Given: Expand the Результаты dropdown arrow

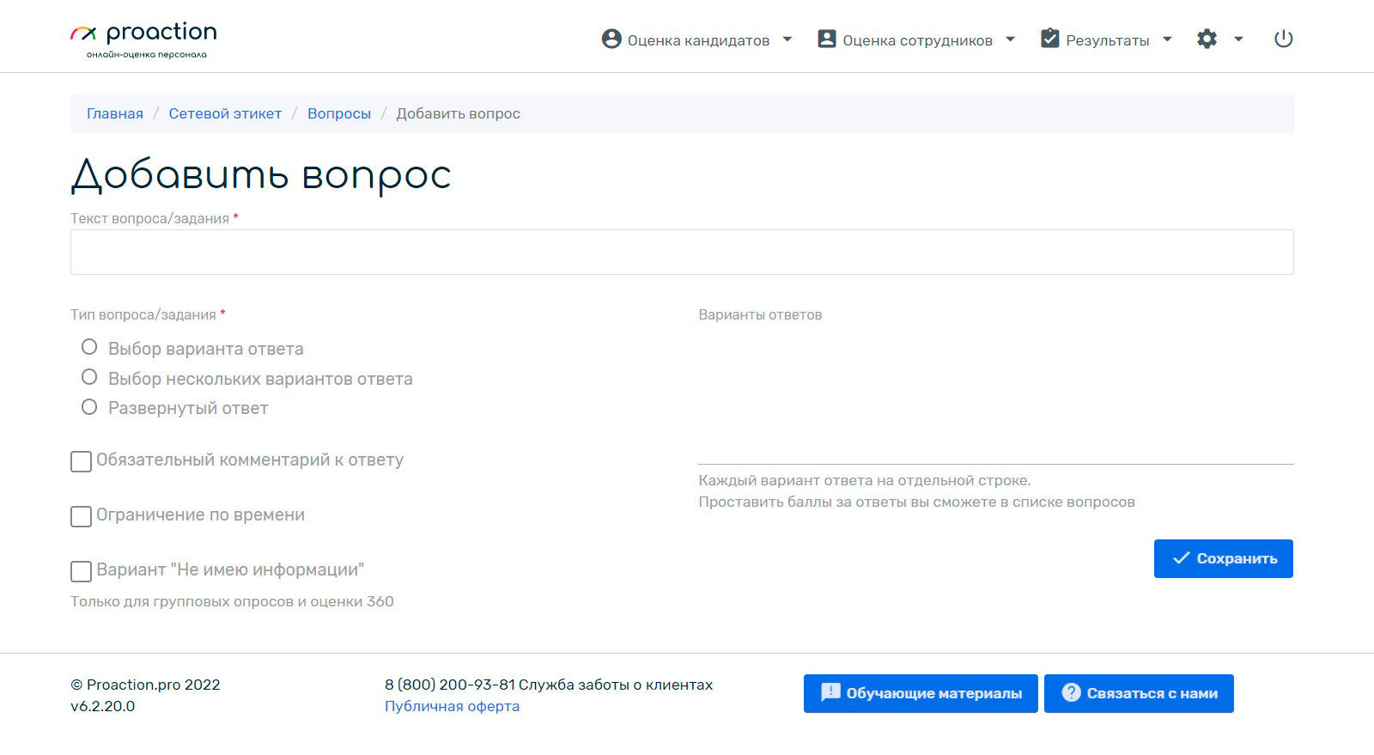Looking at the screenshot, I should click(1167, 40).
